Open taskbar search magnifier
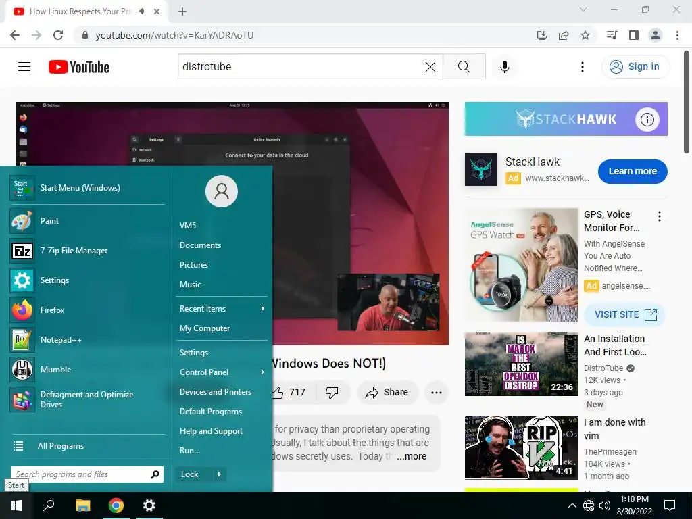This screenshot has width=692, height=519. 49,505
